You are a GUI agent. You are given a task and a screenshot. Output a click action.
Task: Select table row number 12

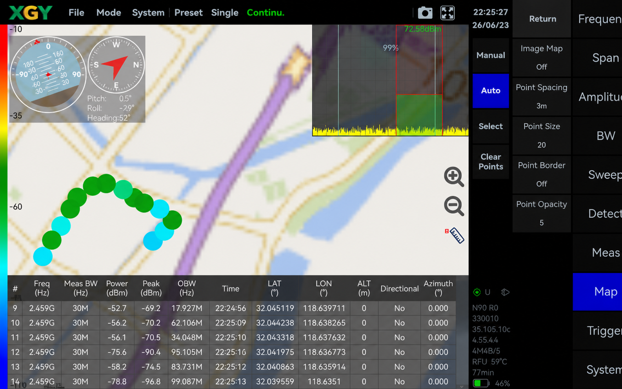[232, 352]
